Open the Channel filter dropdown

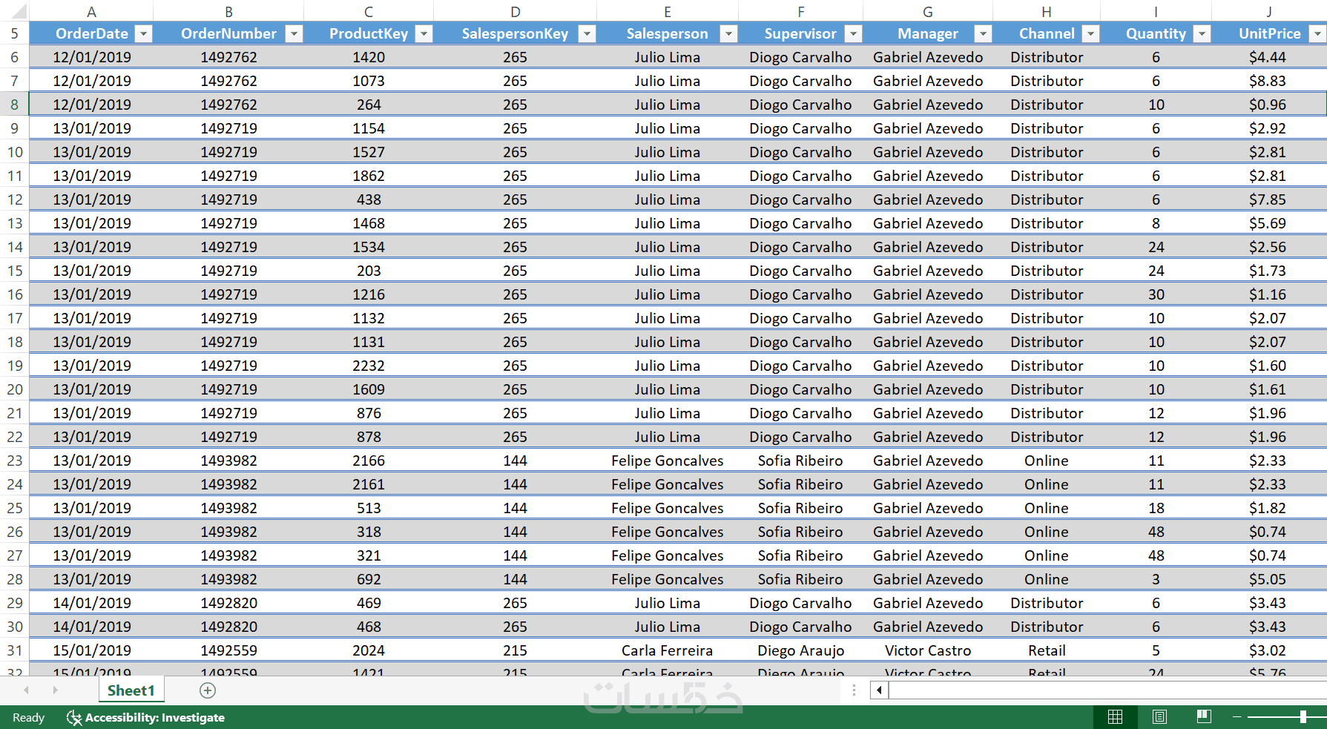point(1091,33)
